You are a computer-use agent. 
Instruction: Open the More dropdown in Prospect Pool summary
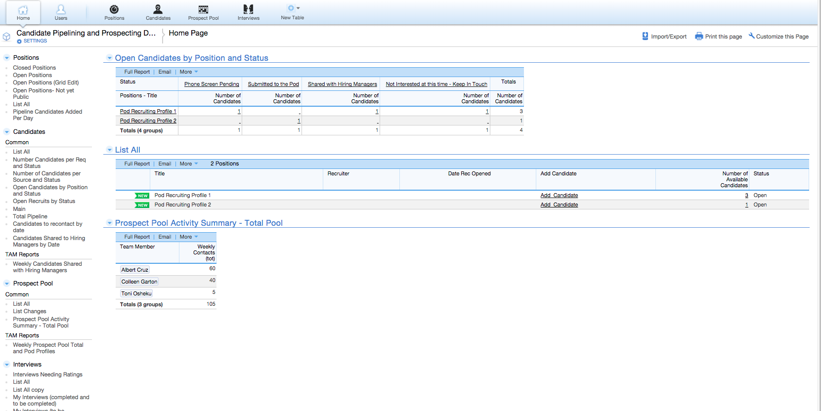pyautogui.click(x=189, y=237)
